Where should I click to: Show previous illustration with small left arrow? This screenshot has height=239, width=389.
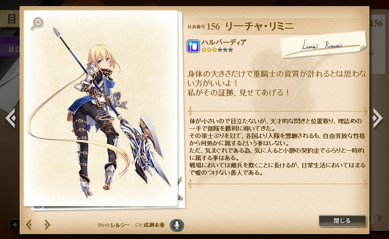coord(29,225)
